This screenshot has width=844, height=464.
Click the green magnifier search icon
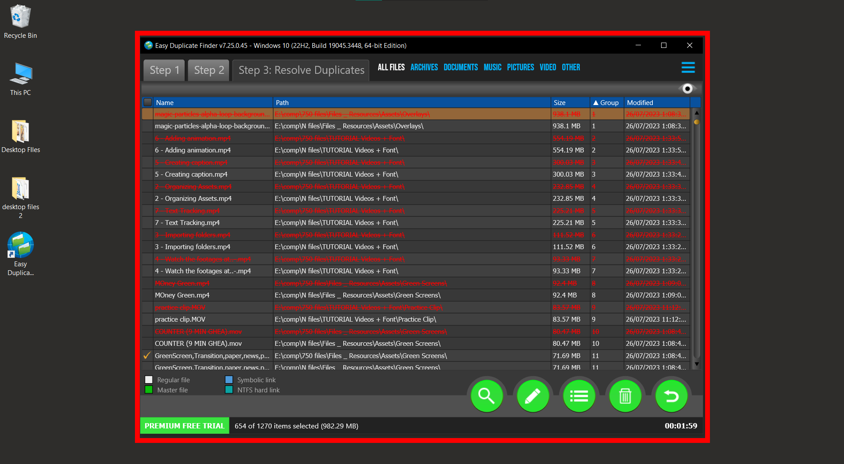pos(487,395)
